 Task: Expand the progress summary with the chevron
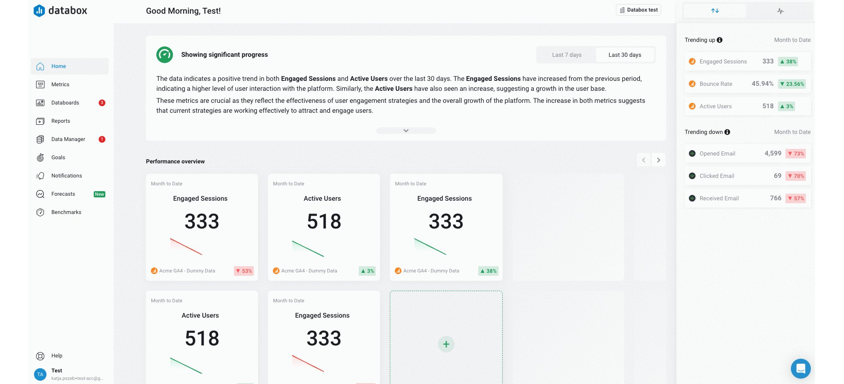coord(406,130)
